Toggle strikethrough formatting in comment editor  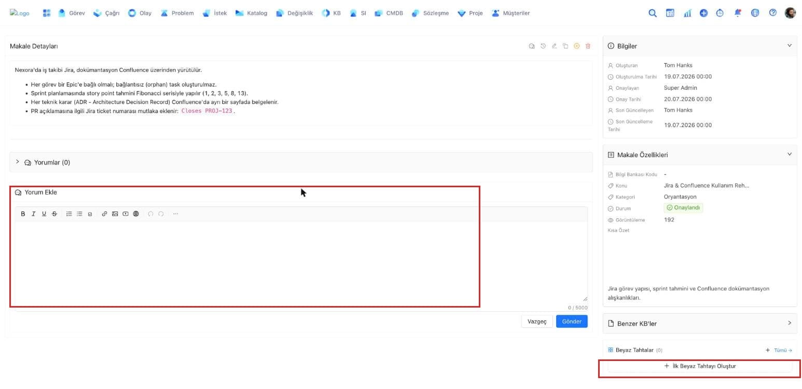point(54,214)
